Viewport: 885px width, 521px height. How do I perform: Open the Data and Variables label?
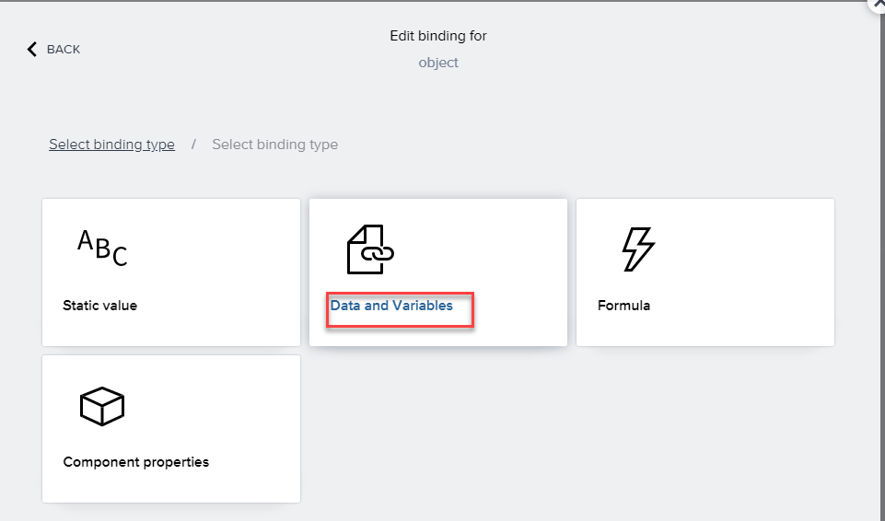click(391, 306)
